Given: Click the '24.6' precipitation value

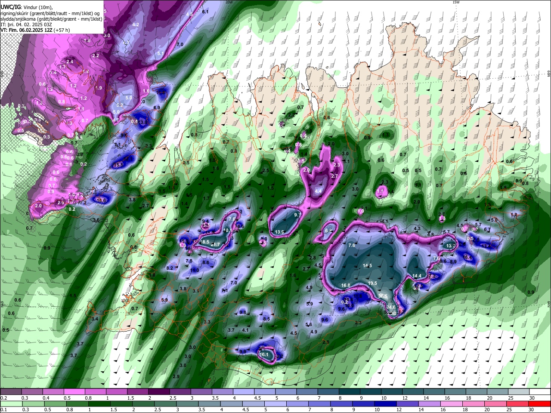Looking at the screenshot, I should [391, 307].
